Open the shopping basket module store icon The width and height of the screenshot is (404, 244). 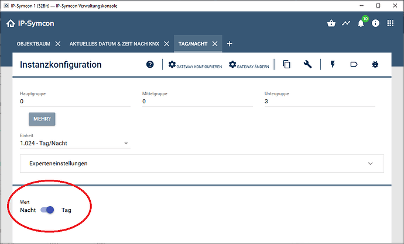click(331, 24)
